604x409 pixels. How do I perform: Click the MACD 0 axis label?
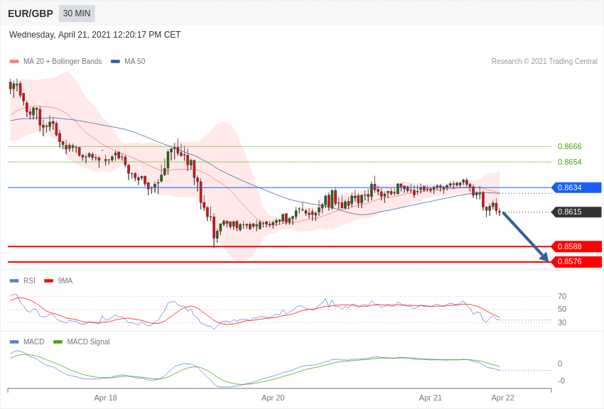[560, 364]
